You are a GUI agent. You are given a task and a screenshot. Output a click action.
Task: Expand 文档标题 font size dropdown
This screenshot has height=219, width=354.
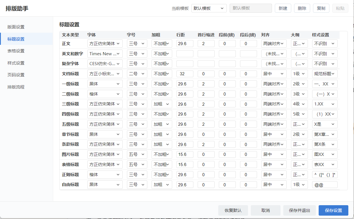pyautogui.click(x=137, y=74)
